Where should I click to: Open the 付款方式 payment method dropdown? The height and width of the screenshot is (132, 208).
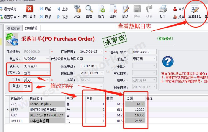[x=48, y=73]
